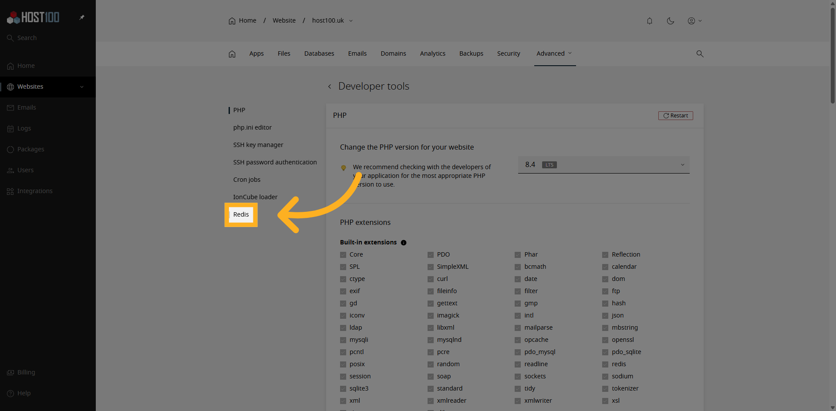This screenshot has width=836, height=411.
Task: Switch to the Domains tab
Action: tap(393, 53)
